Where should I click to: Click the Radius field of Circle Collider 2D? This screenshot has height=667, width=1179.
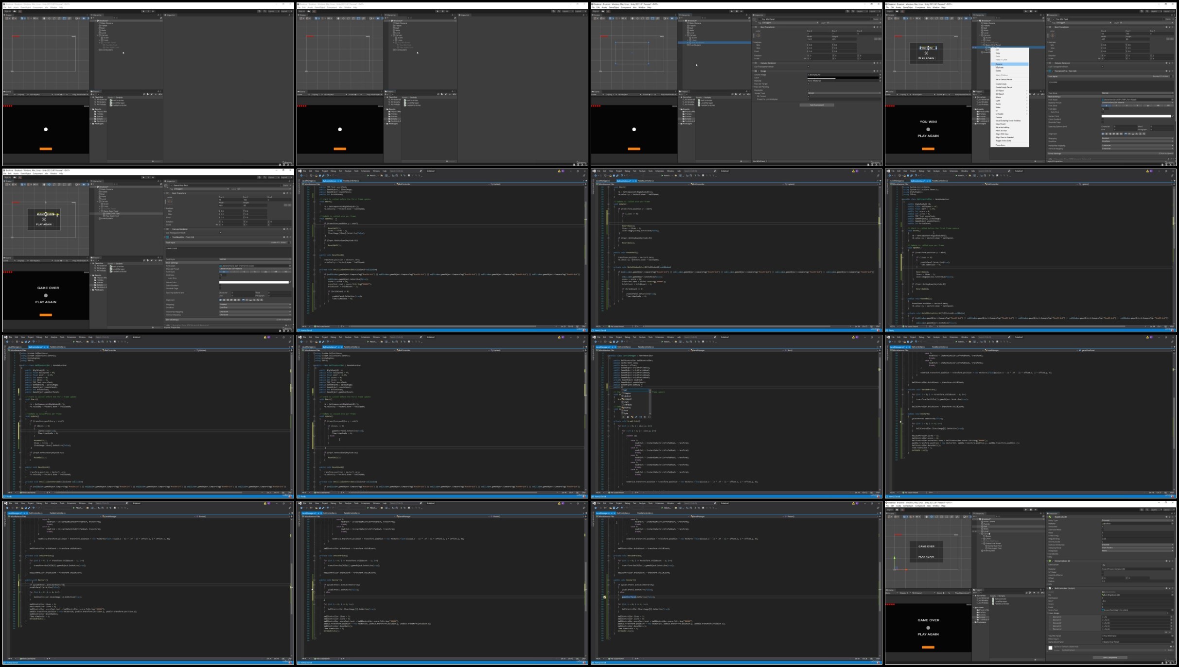tap(1137, 581)
